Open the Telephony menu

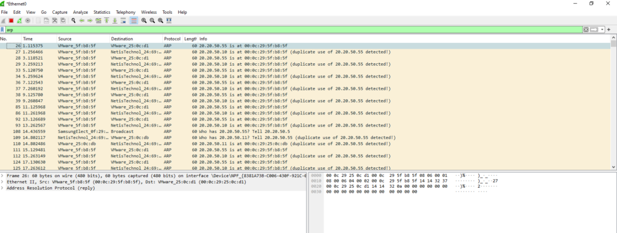point(126,12)
